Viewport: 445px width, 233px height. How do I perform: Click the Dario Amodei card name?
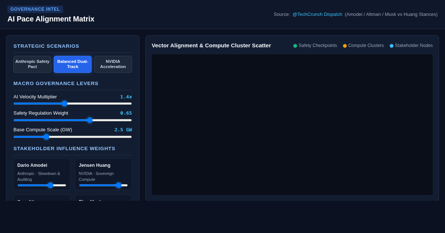click(x=32, y=165)
